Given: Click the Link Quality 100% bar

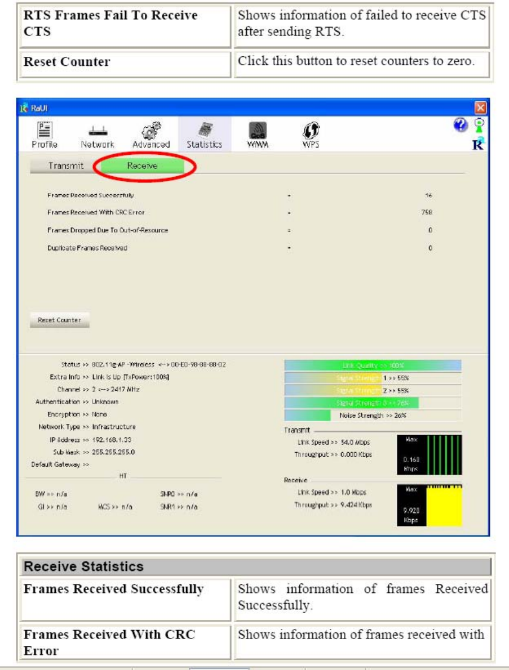Looking at the screenshot, I should point(373,365).
